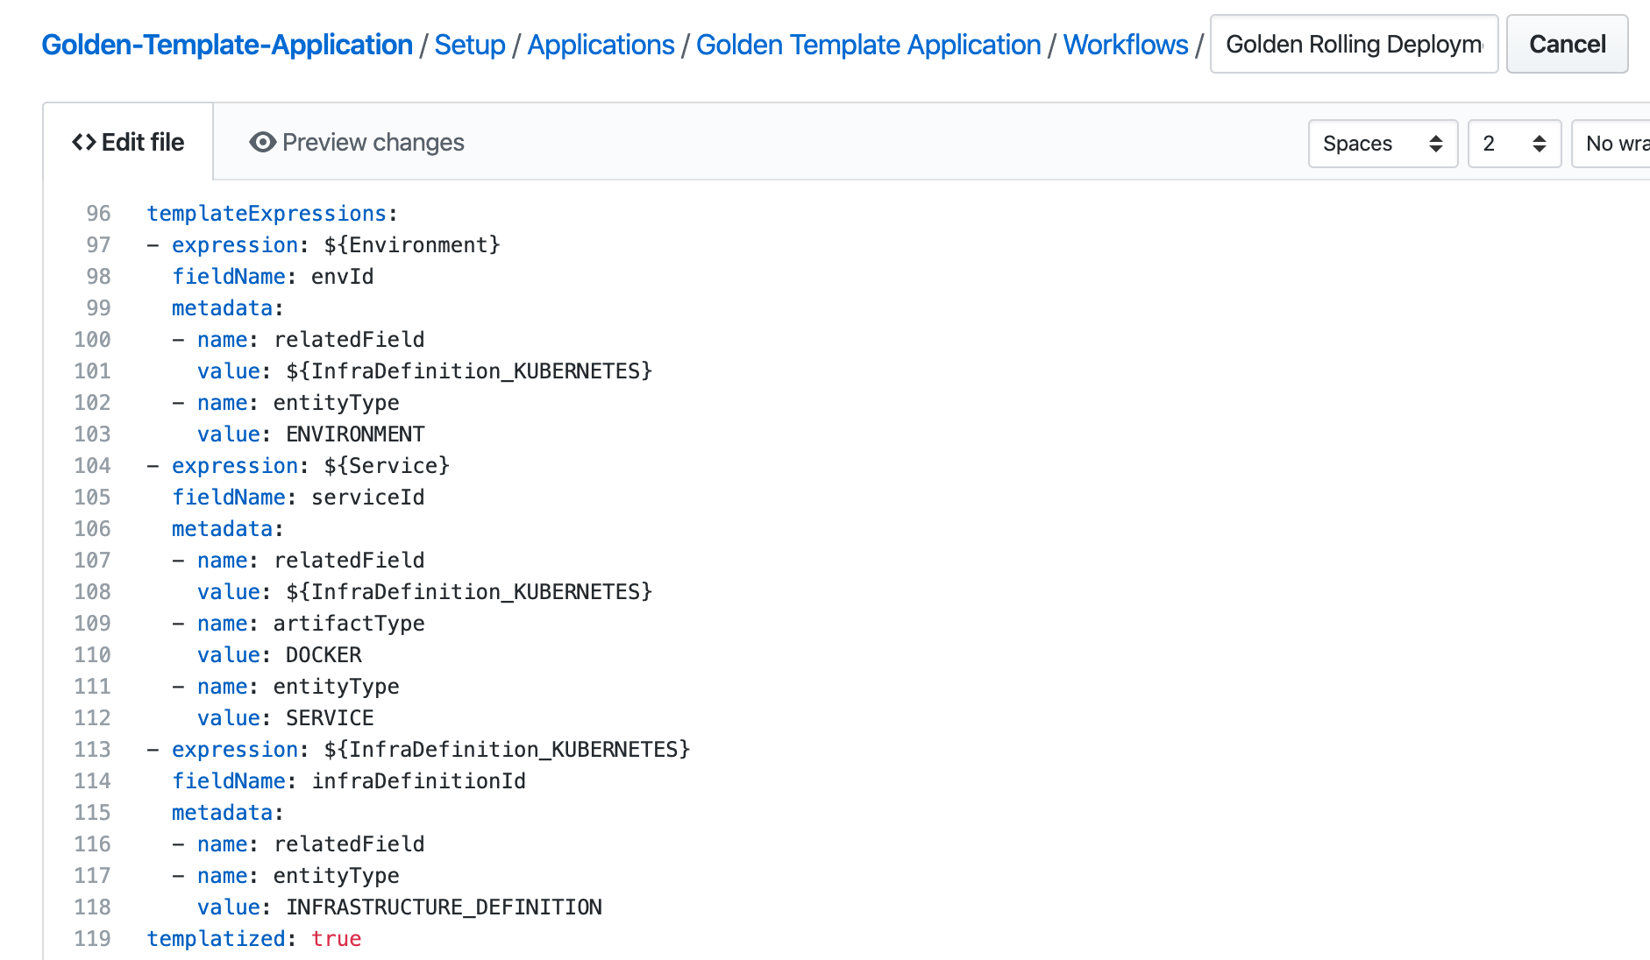
Task: Click the code brackets icon on Edit file
Action: coord(84,142)
